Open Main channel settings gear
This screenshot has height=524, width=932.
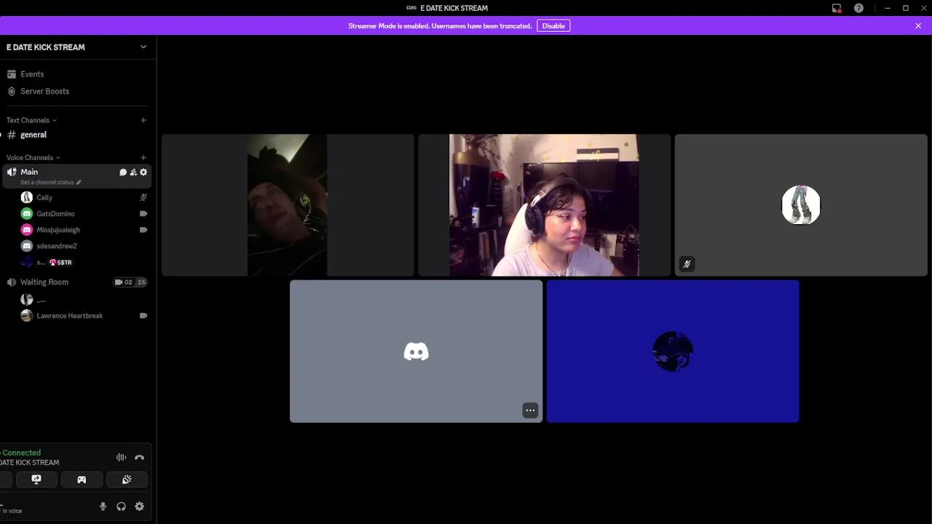click(x=143, y=172)
